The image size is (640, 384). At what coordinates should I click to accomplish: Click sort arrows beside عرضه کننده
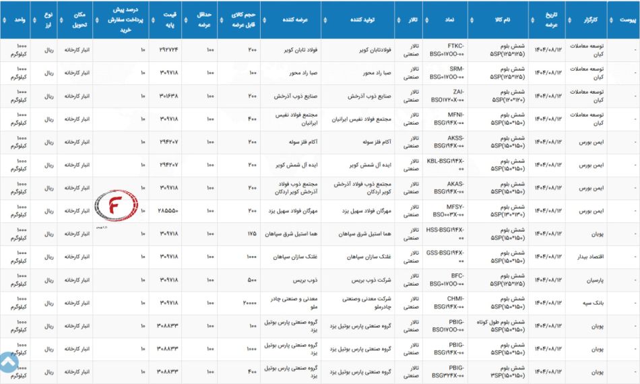(265, 20)
